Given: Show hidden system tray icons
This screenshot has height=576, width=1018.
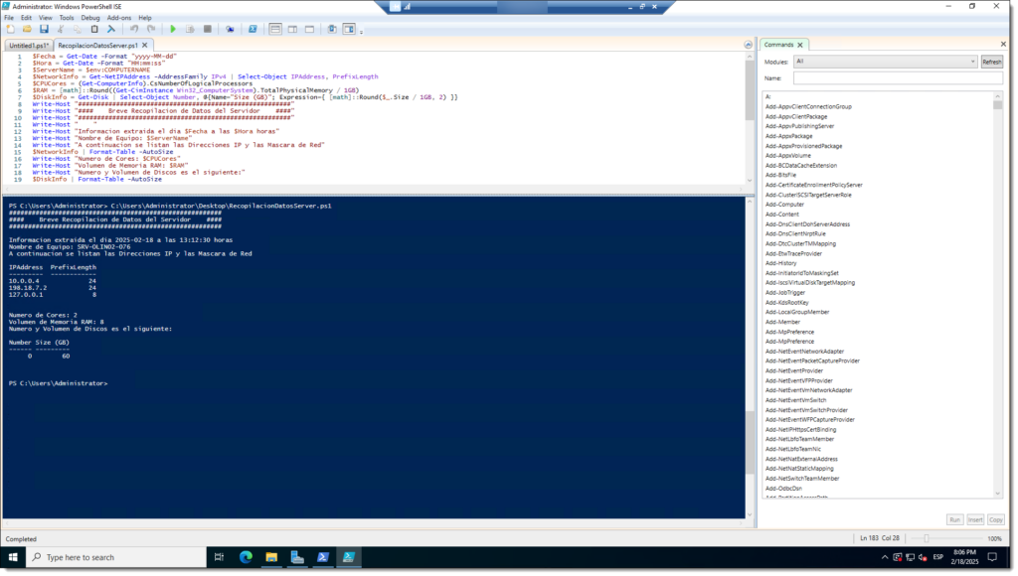Looking at the screenshot, I should [884, 557].
